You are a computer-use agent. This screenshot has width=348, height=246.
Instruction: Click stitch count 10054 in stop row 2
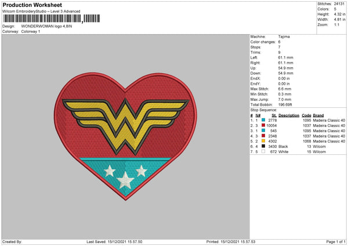click(x=271, y=126)
